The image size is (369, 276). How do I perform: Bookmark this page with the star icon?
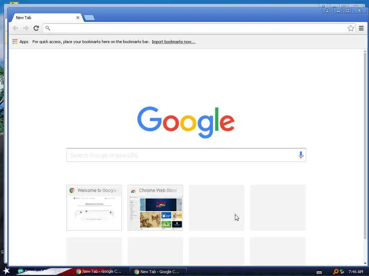pos(351,28)
